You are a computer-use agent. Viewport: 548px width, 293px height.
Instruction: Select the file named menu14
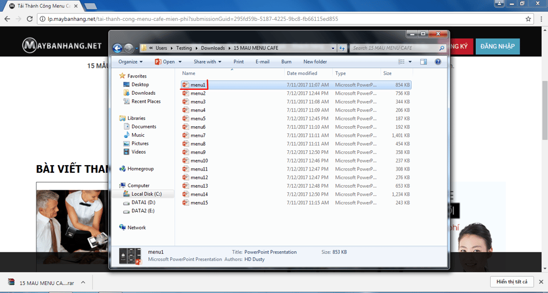pyautogui.click(x=199, y=194)
